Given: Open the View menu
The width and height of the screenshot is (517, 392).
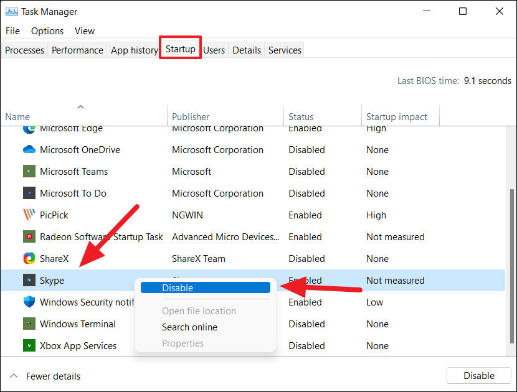Looking at the screenshot, I should tap(85, 31).
